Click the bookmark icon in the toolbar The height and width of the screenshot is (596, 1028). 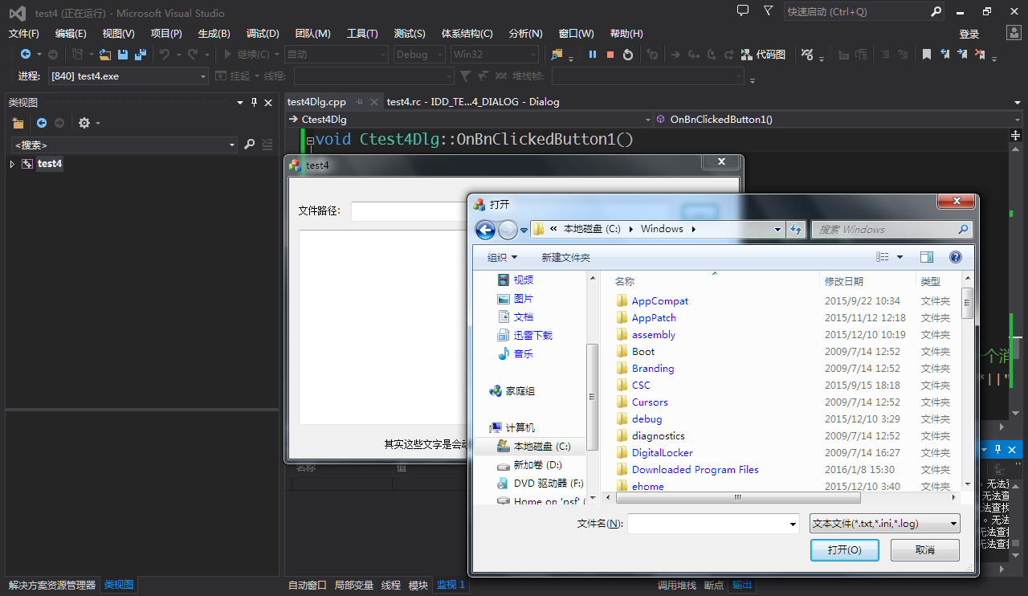[x=926, y=55]
